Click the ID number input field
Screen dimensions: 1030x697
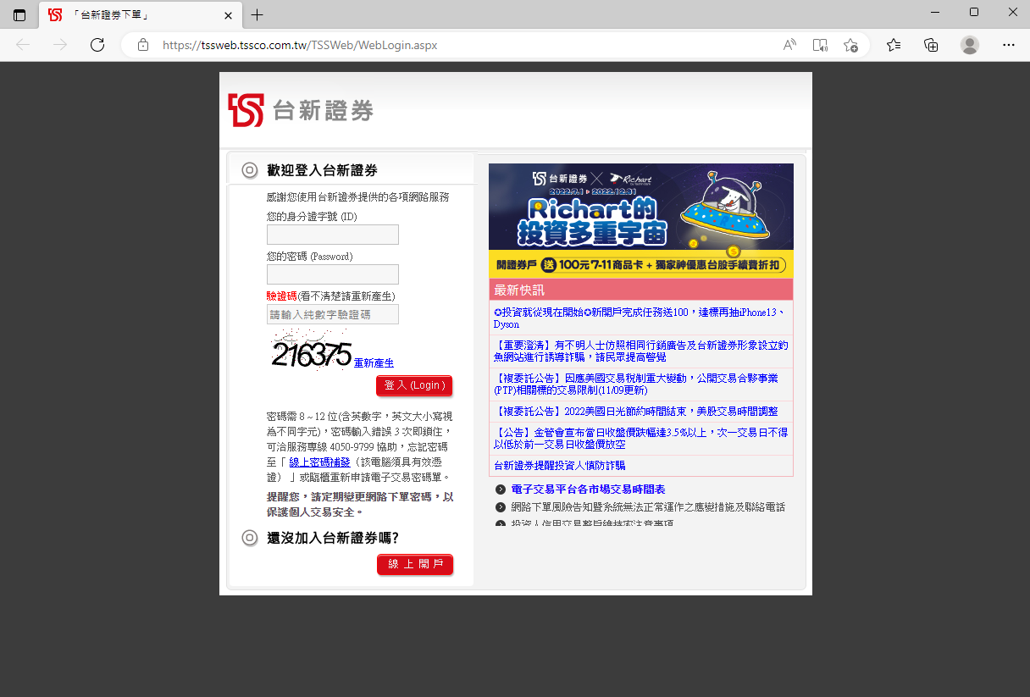(x=332, y=235)
